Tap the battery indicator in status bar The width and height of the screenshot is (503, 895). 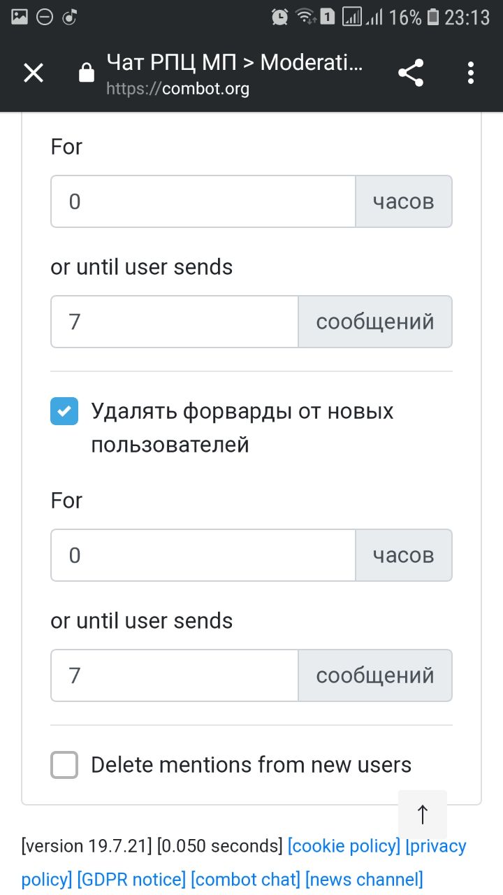(x=433, y=17)
